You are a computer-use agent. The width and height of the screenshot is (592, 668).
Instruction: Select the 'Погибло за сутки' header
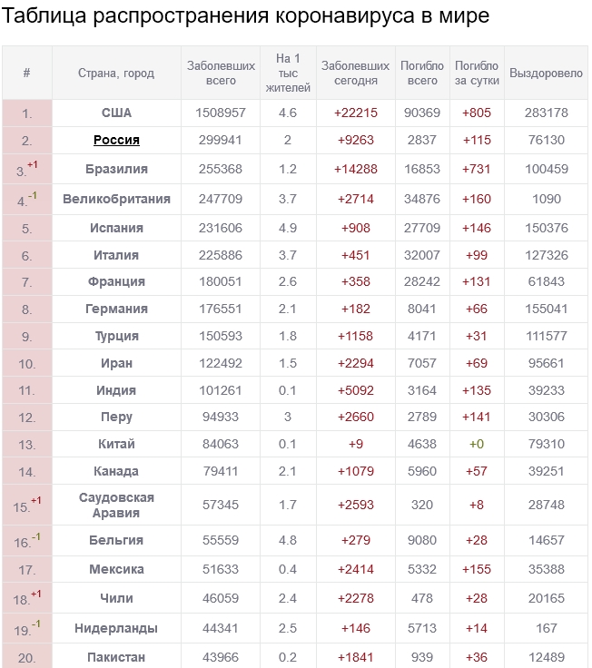click(x=477, y=74)
